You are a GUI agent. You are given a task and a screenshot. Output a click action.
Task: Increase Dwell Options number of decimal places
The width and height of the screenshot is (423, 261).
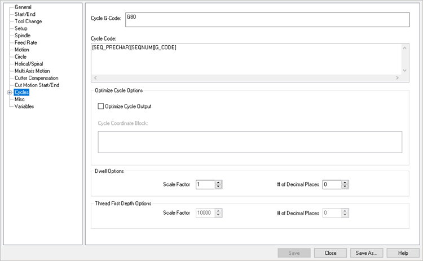345,182
